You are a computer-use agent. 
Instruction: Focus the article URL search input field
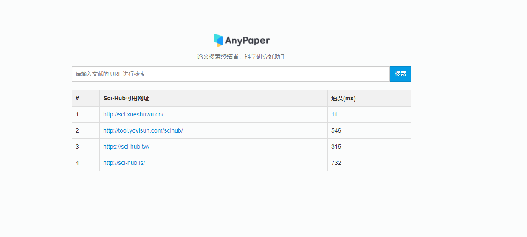[231, 74]
